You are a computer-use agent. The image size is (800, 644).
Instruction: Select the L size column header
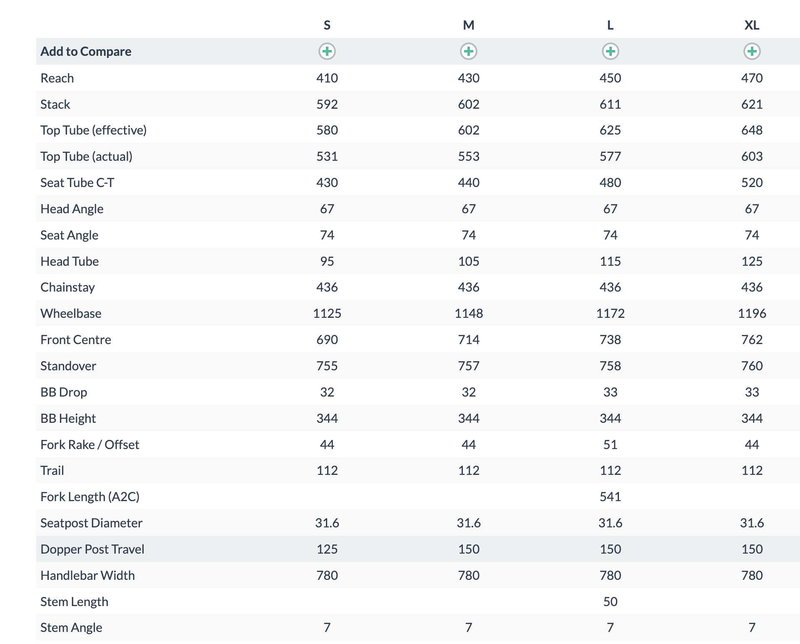(x=610, y=25)
